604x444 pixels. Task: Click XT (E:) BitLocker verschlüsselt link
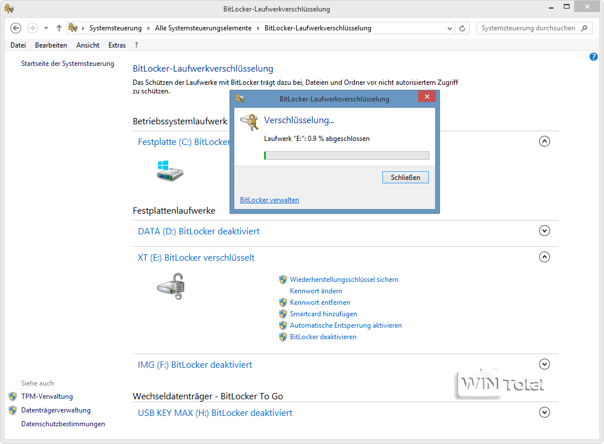[x=196, y=258]
